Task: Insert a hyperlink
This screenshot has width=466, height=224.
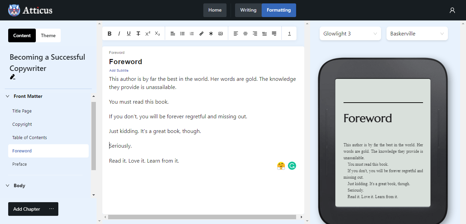Action: [x=201, y=33]
